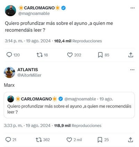Viewport: 139px width, 147px height.
Task: Open more options on CARLOMAGNO's tweet
Action: coord(132,8)
